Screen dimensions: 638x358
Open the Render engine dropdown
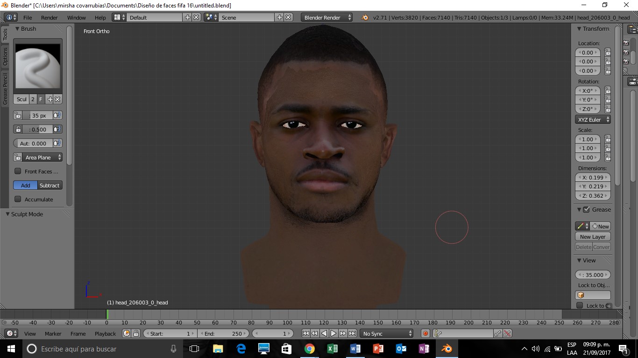pos(327,17)
